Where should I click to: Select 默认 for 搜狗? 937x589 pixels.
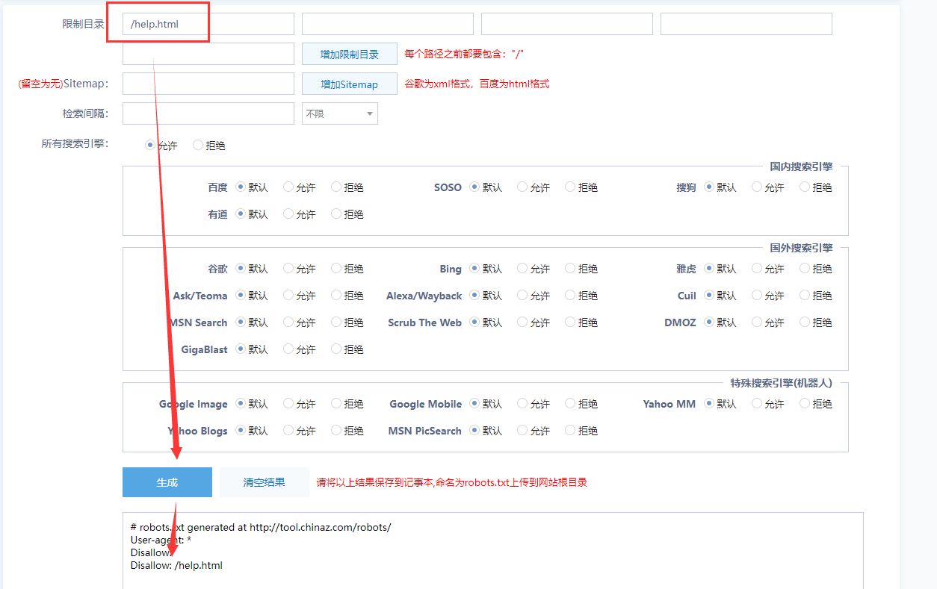click(709, 187)
